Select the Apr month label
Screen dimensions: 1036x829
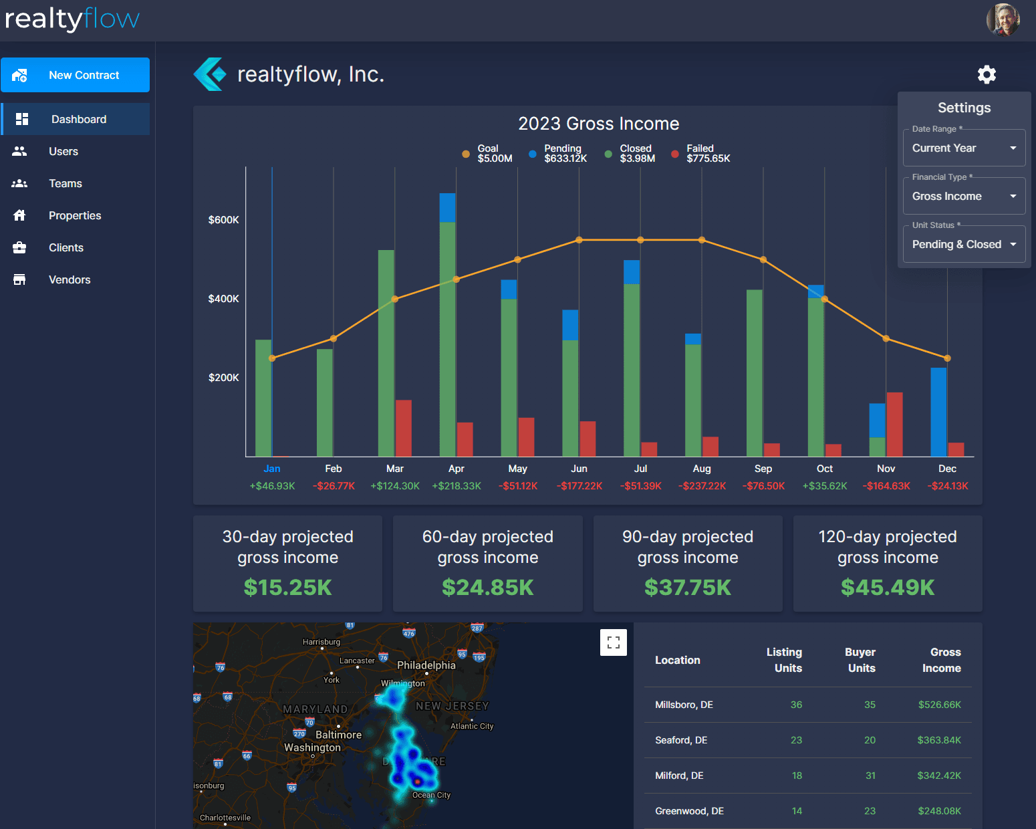click(x=457, y=469)
